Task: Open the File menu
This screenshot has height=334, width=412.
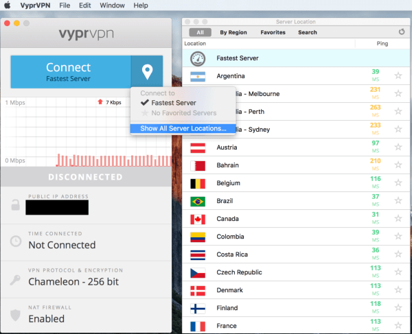Action: (x=65, y=5)
